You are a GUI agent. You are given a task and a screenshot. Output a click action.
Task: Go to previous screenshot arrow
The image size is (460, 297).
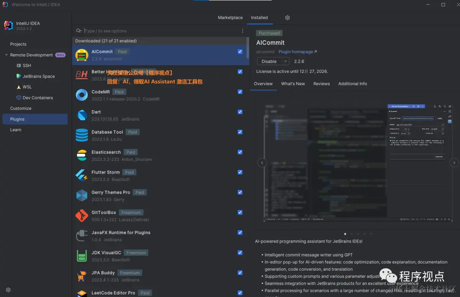(262, 163)
